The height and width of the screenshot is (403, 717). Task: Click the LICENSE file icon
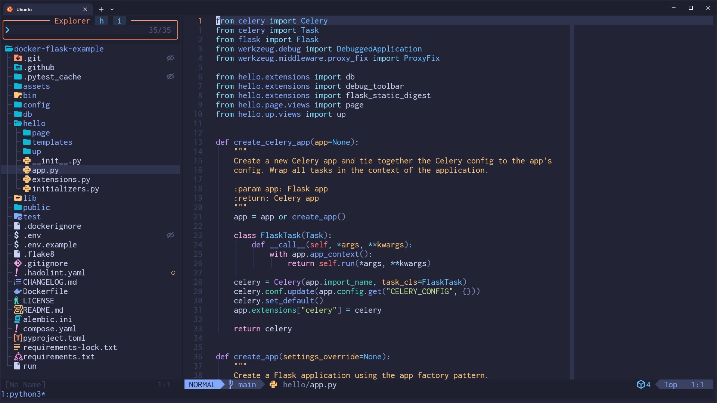pyautogui.click(x=17, y=301)
